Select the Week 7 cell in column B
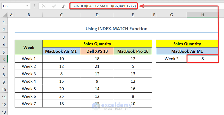 pyautogui.click(x=29, y=103)
